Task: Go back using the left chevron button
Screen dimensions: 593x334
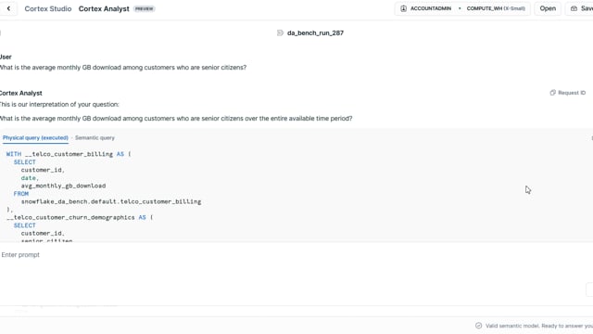Action: click(x=8, y=8)
